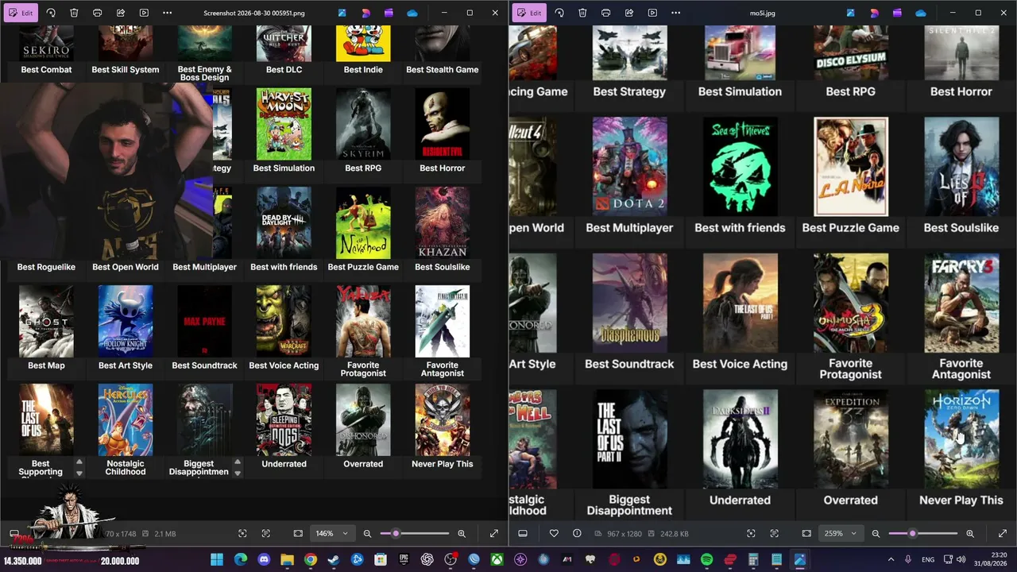The width and height of the screenshot is (1017, 572).
Task: Zoom in on the mo5i.jpg window
Action: pos(970,534)
